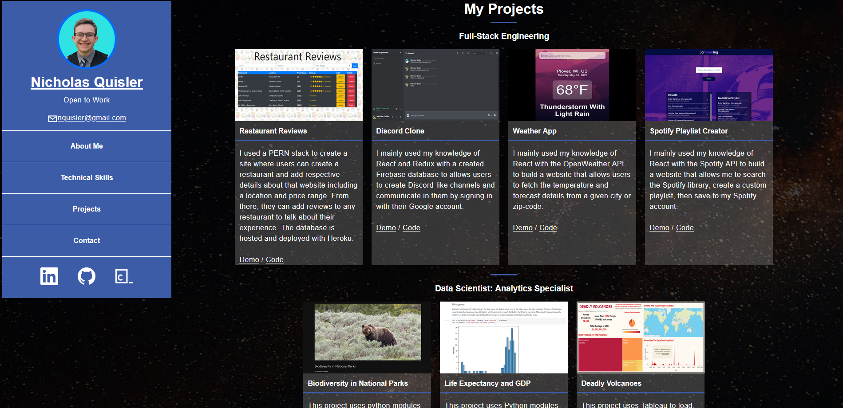Click the Deadly Volcanoes dashboard thumbnail
Image resolution: width=843 pixels, height=408 pixels.
click(x=640, y=337)
